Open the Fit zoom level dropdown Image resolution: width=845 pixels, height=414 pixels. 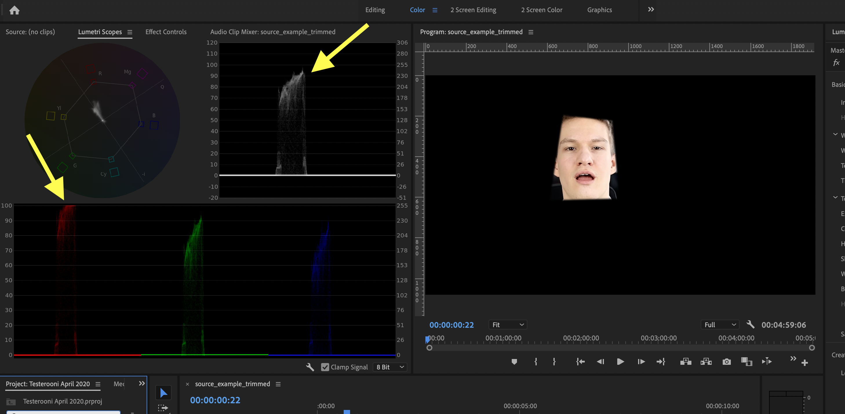(x=507, y=325)
